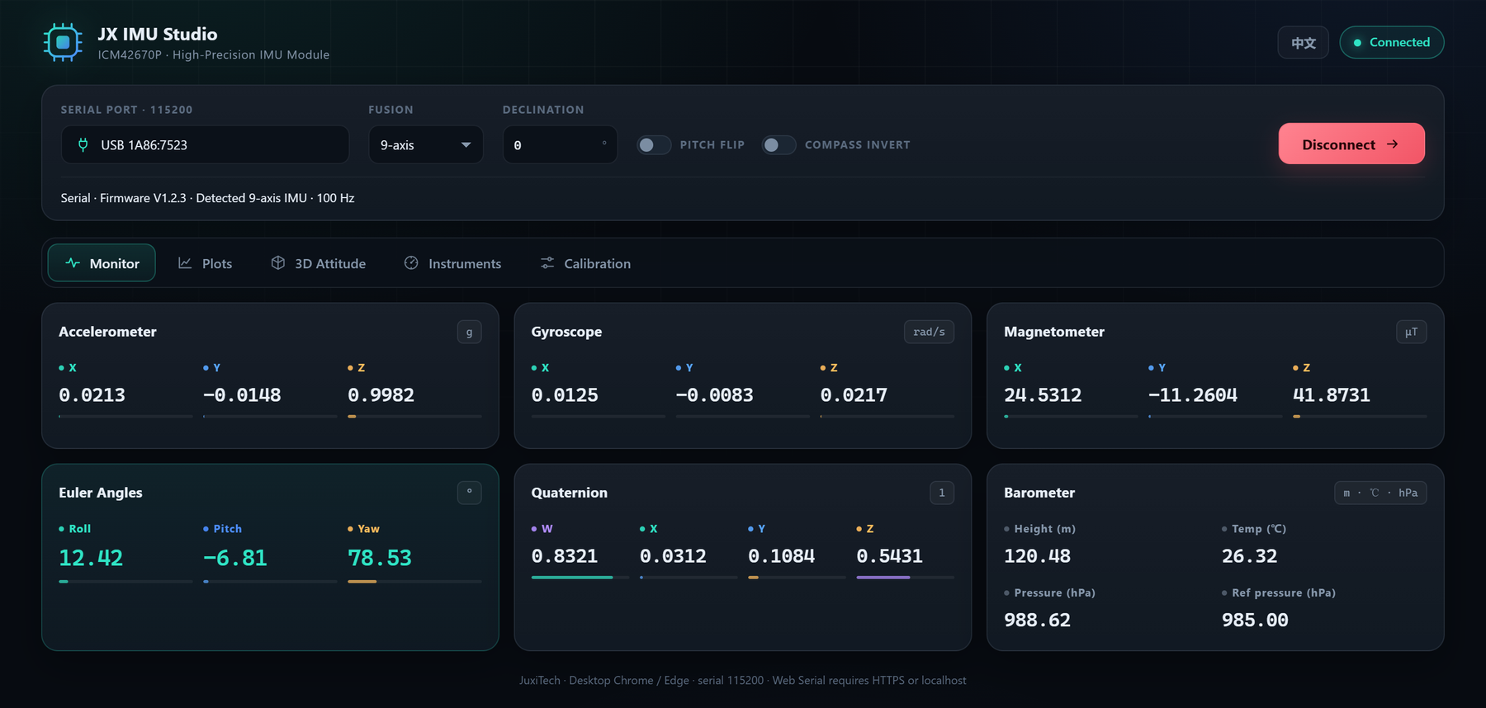
Task: Click the sliders icon beside Calibration
Action: [547, 262]
